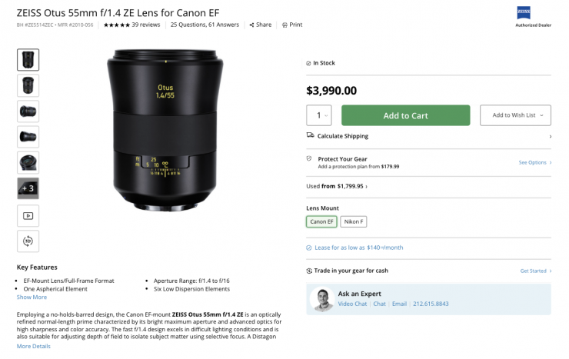Click the Calculate Shipping truck icon
This screenshot has width=569, height=359.
[x=310, y=135]
